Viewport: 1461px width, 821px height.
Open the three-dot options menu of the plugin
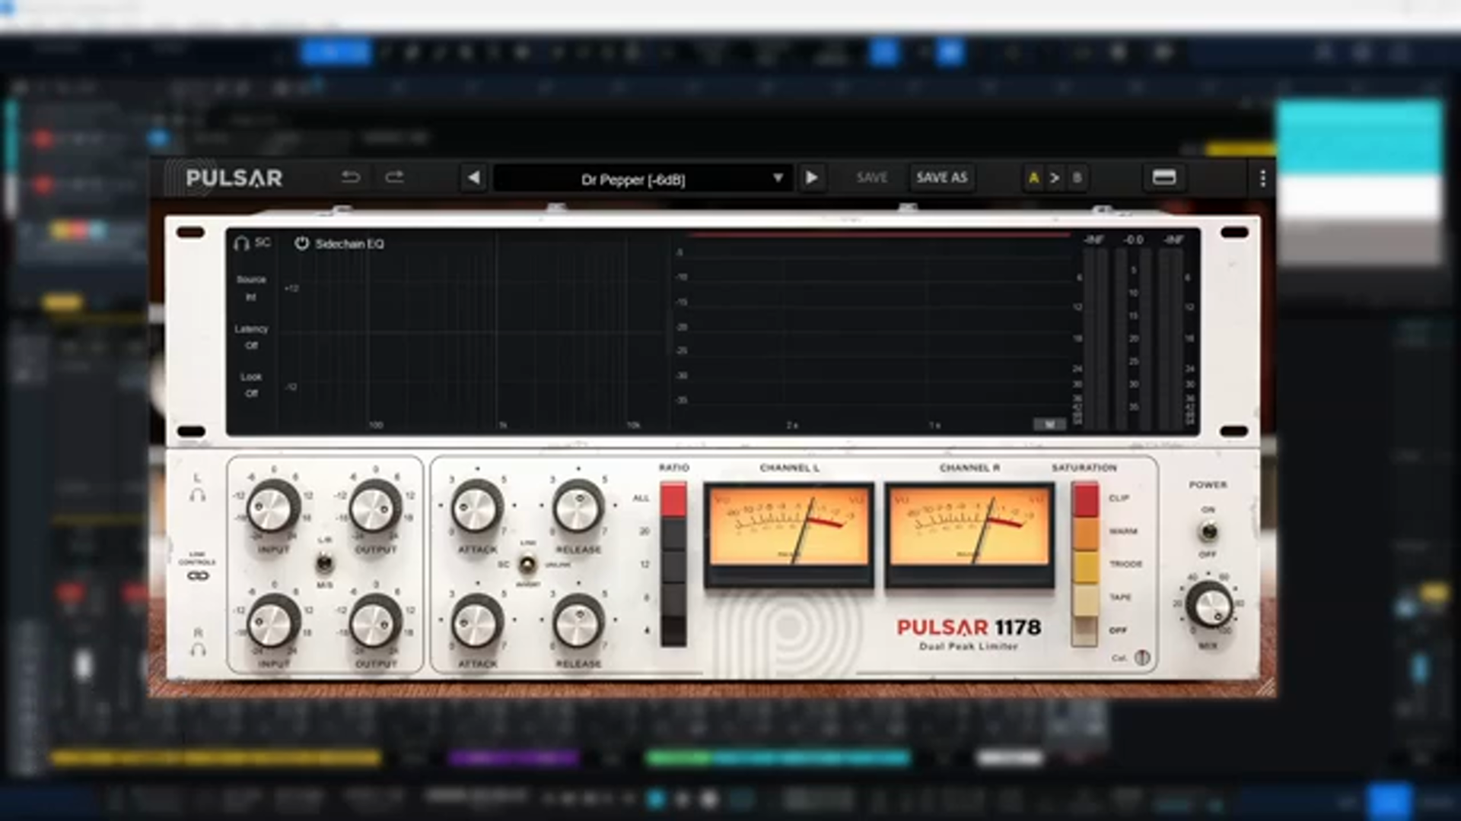(1262, 178)
